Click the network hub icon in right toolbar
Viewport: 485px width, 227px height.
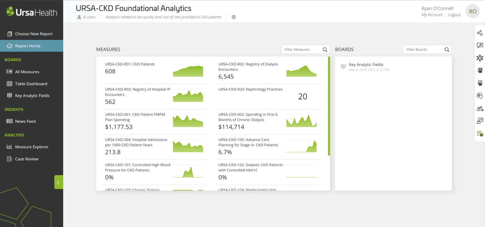[x=480, y=58]
